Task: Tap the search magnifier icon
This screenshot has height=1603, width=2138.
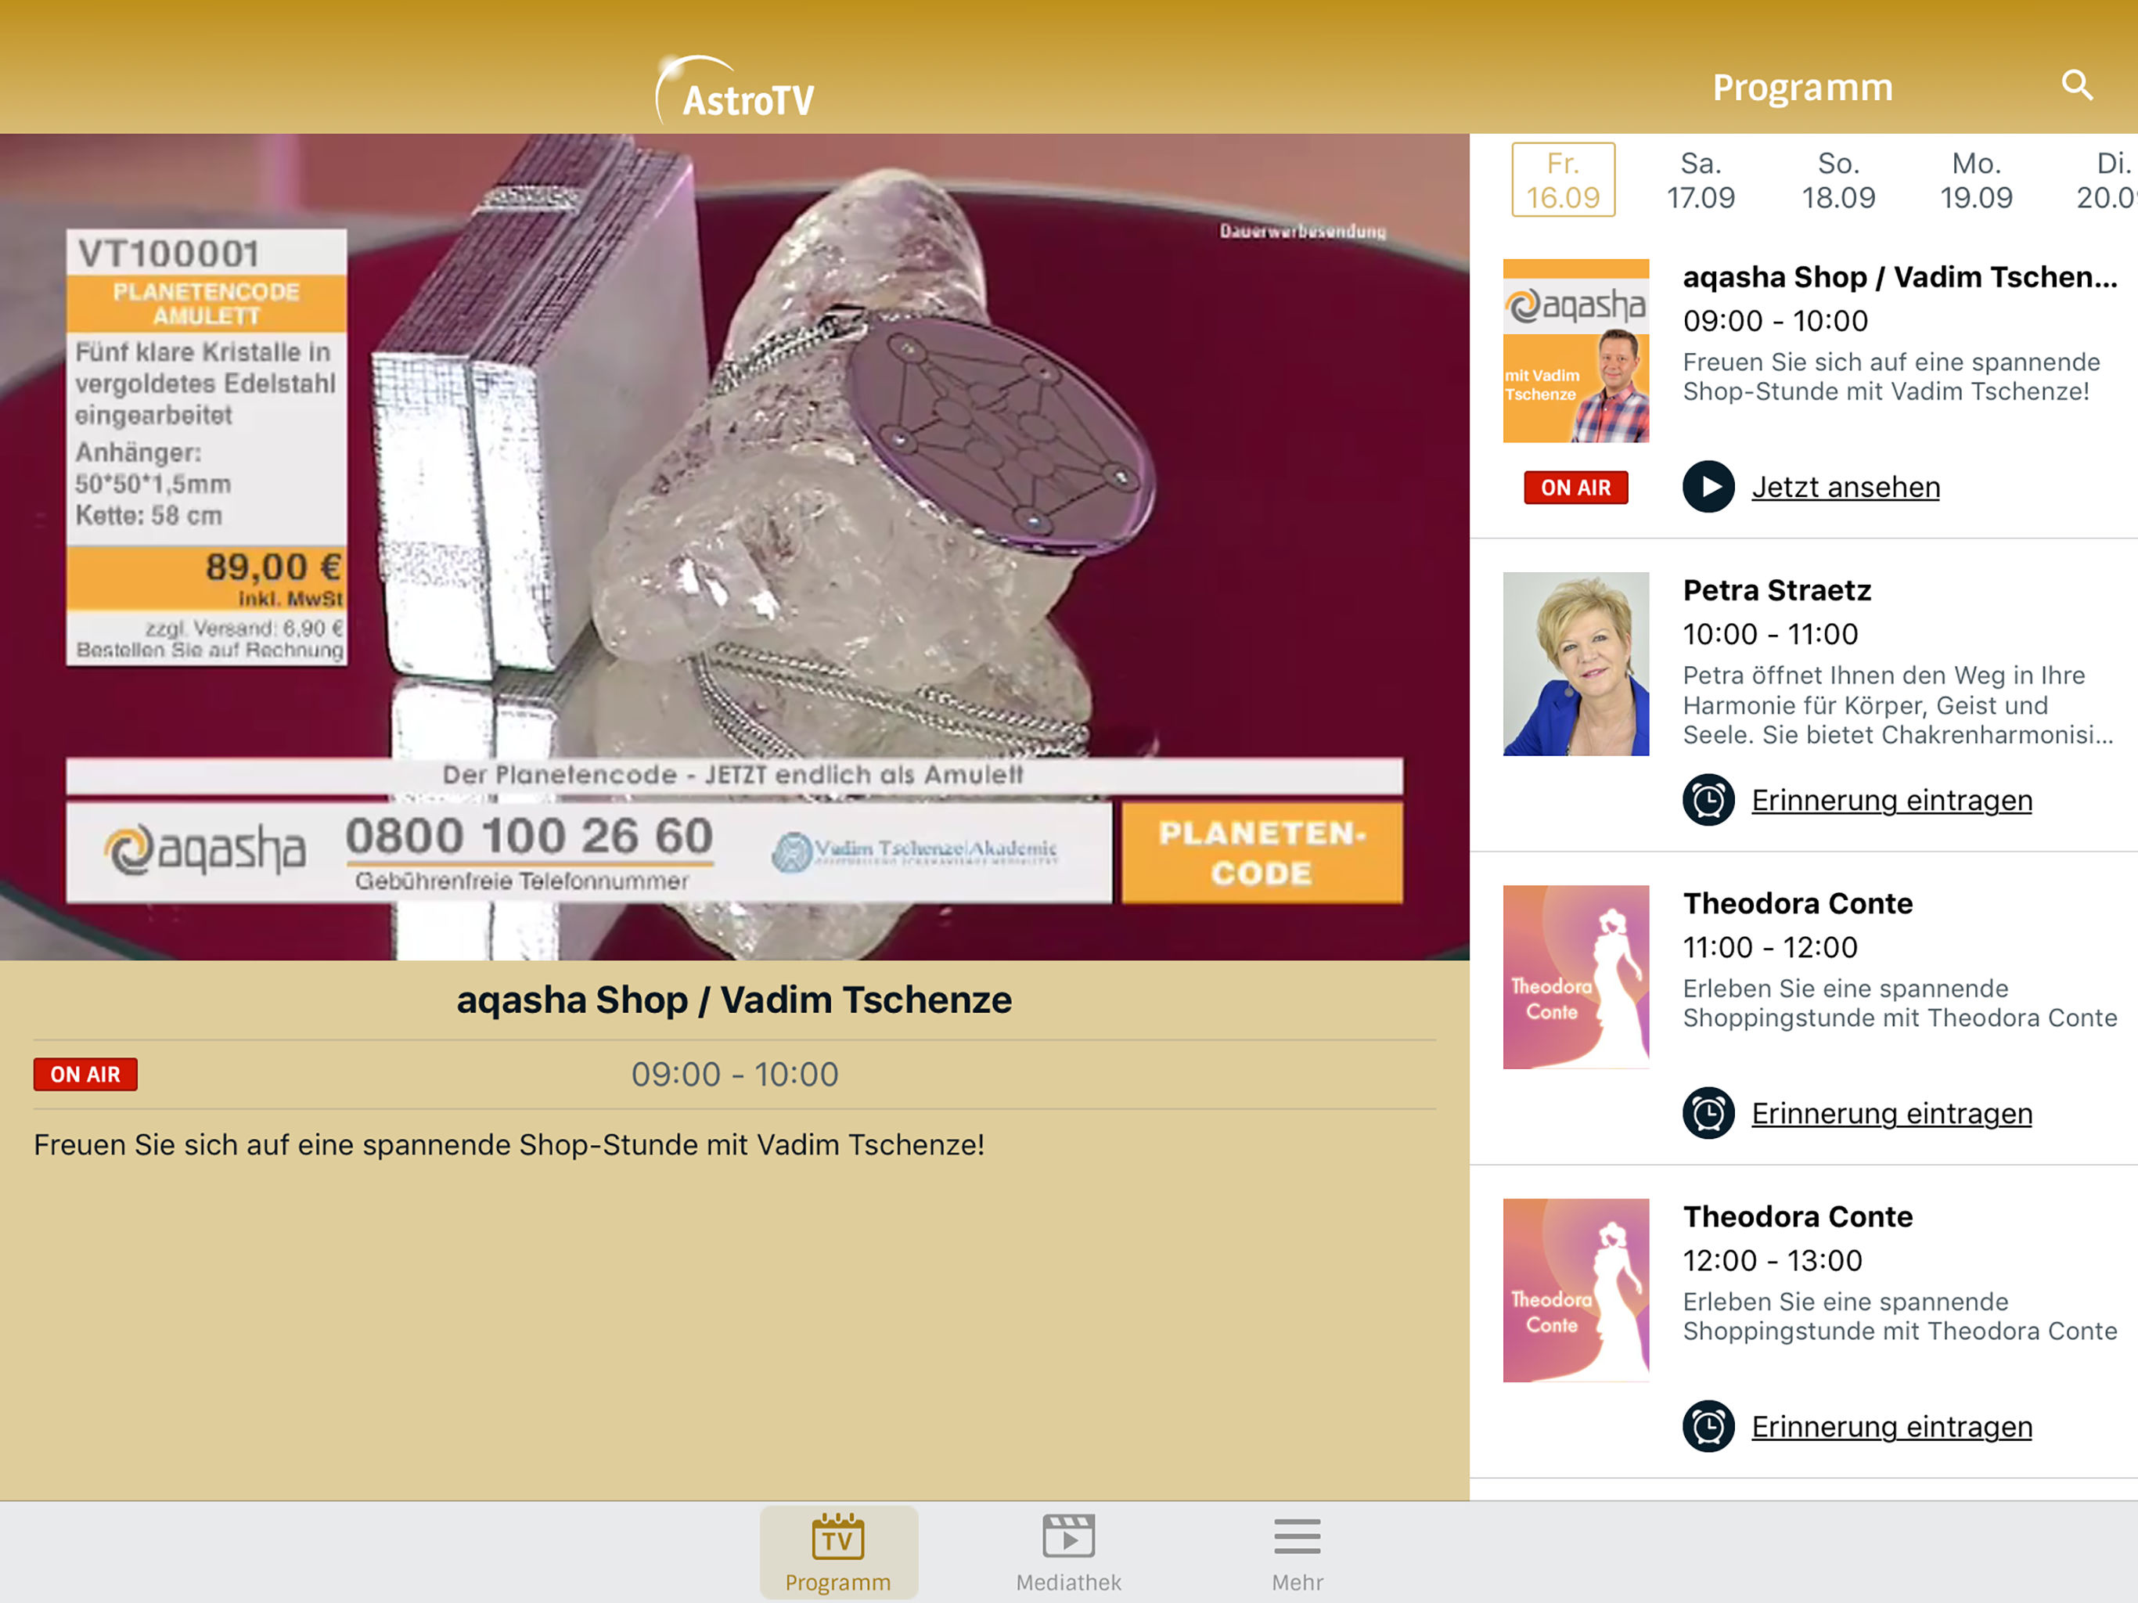Action: [x=2076, y=85]
